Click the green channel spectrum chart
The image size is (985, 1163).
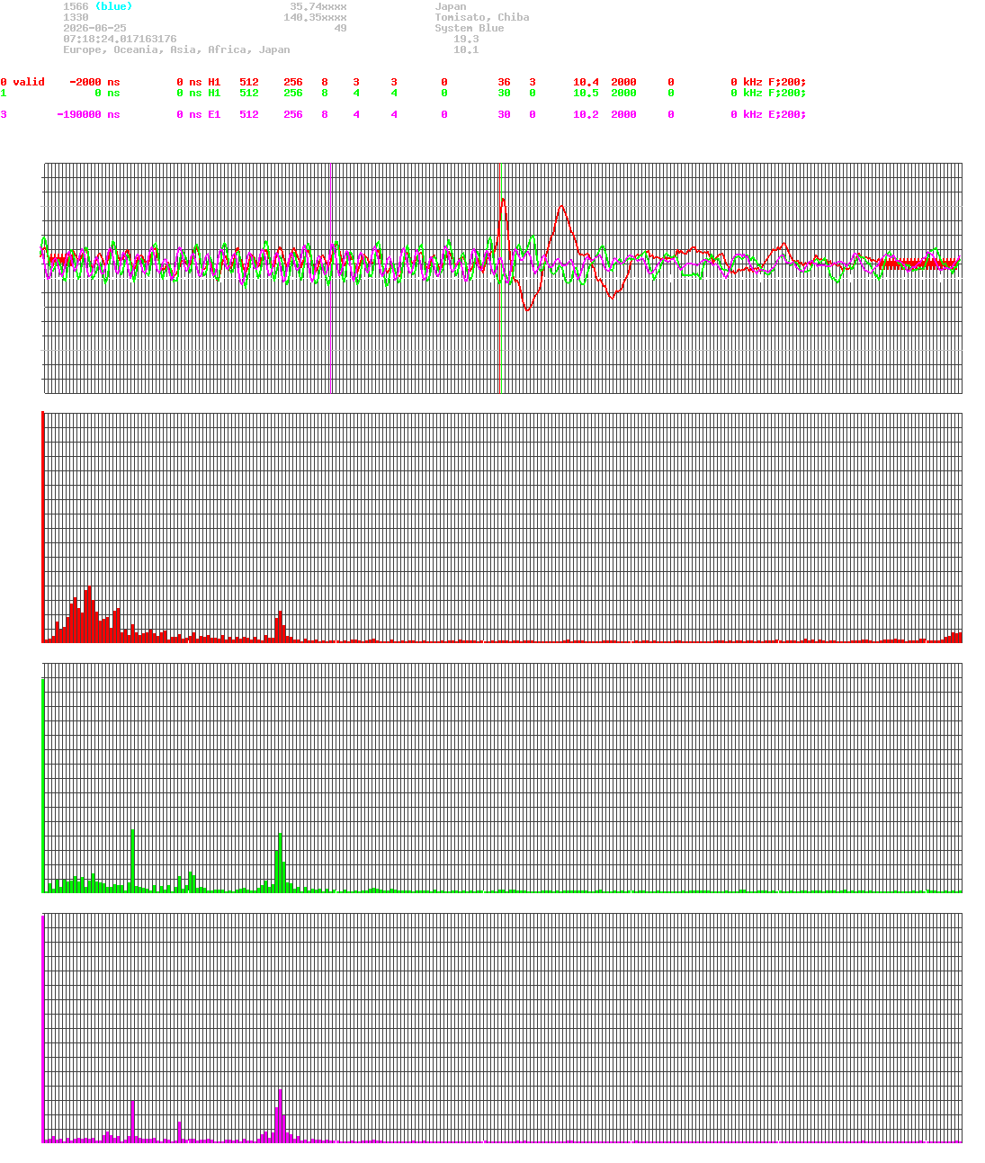click(502, 778)
